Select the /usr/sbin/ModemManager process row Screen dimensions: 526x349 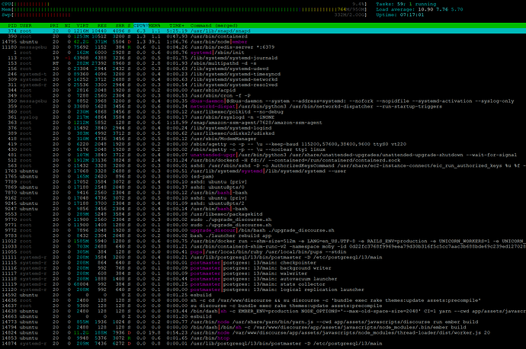point(263,139)
